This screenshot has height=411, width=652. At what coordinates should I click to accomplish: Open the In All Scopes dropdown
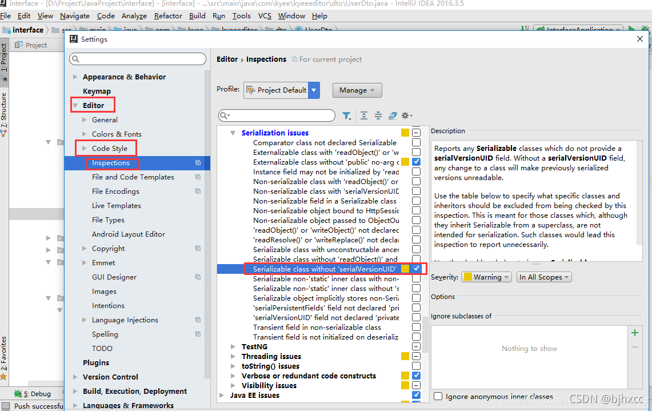pos(544,277)
